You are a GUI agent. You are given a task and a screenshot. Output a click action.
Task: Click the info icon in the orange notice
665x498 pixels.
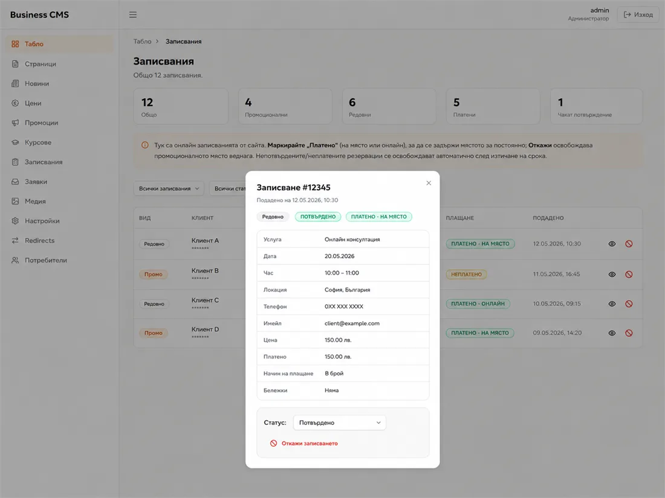tap(145, 145)
